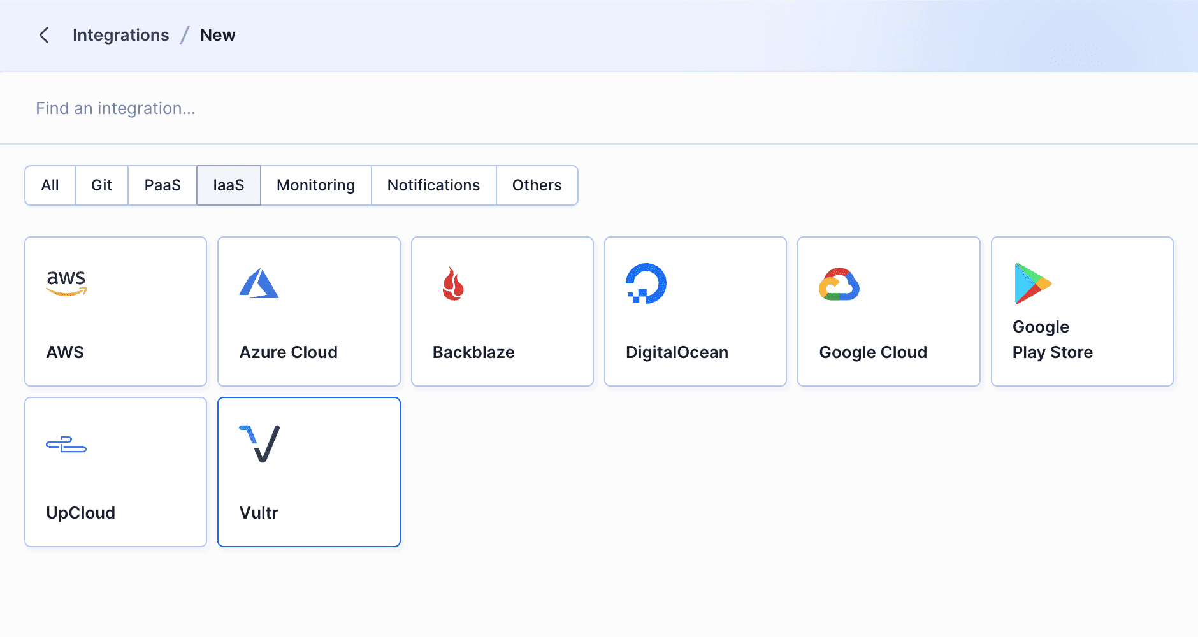Image resolution: width=1198 pixels, height=637 pixels.
Task: Click the Google Cloud multicolor cloud logo
Action: [839, 283]
